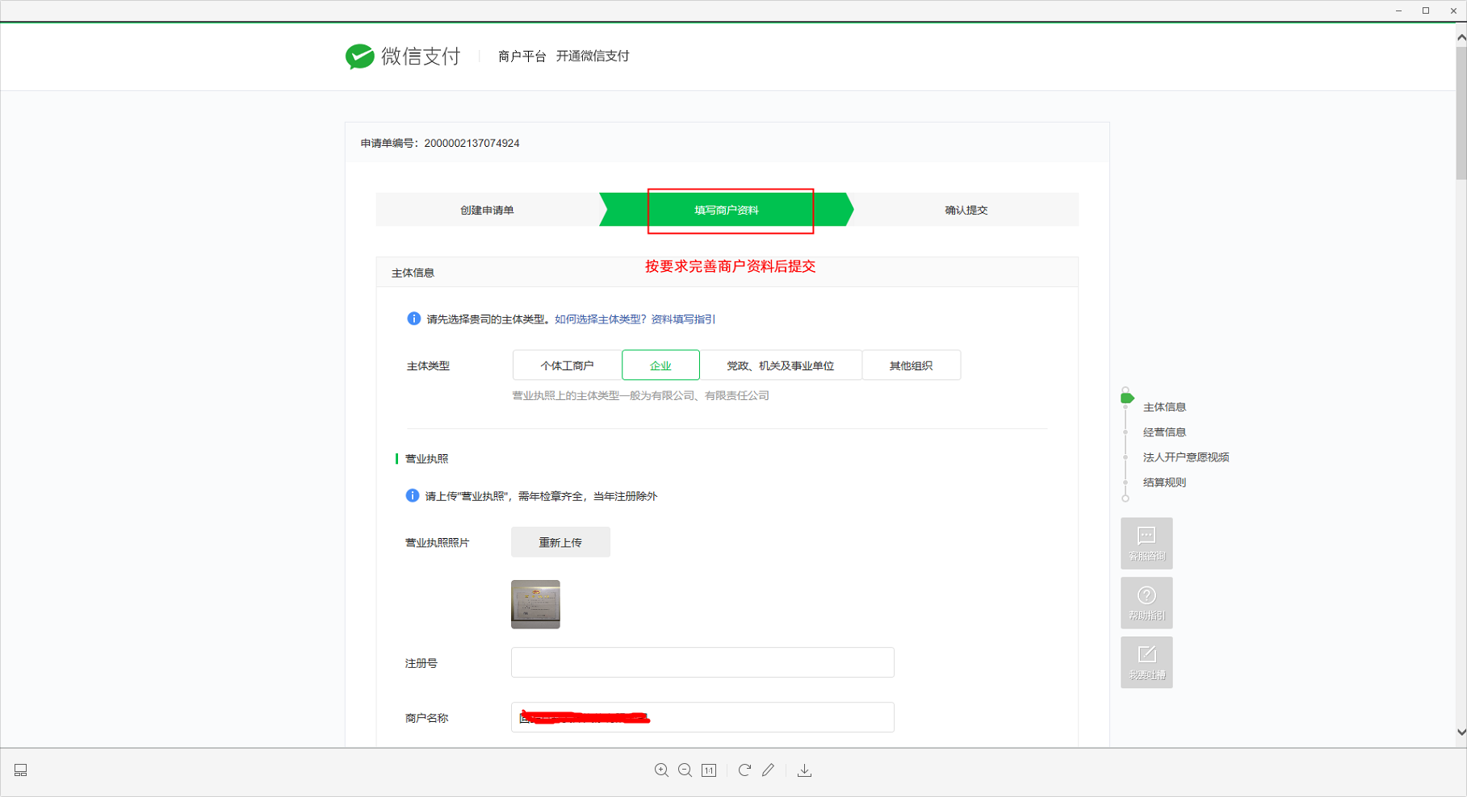Select 党政、机关及事业单位 entity type
The height and width of the screenshot is (797, 1467).
click(x=781, y=365)
